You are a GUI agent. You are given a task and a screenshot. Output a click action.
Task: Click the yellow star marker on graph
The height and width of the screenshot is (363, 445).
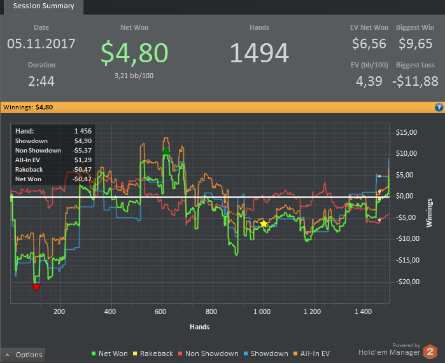pos(264,224)
